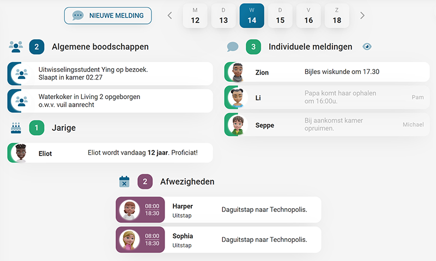Toggle the eye icon next to Individuele meldingen
The width and height of the screenshot is (436, 261).
pos(367,47)
